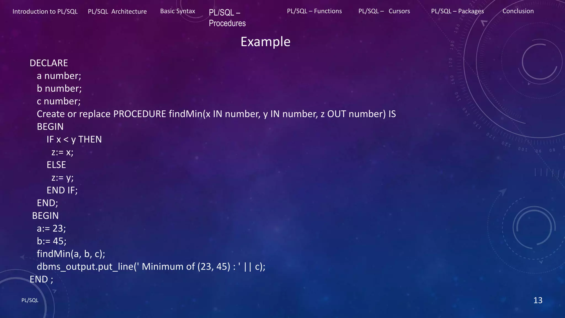The width and height of the screenshot is (565, 318).
Task: Click the IF x < y THEN line
Action: [x=74, y=139]
